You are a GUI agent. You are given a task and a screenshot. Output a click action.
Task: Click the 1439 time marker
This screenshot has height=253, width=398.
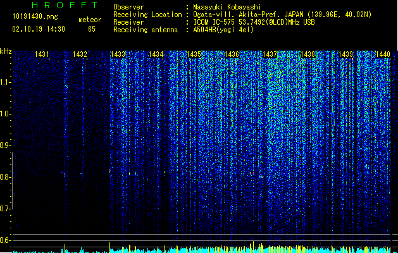coord(346,54)
